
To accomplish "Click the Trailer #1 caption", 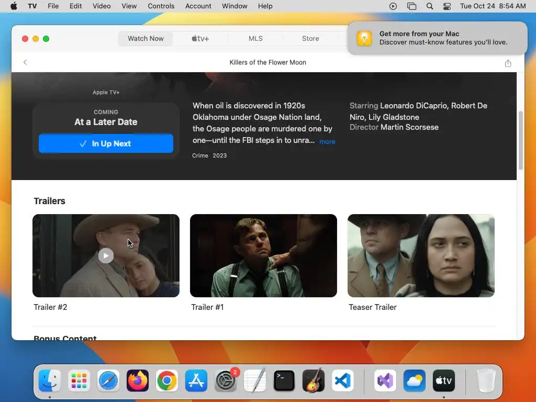I will (207, 307).
